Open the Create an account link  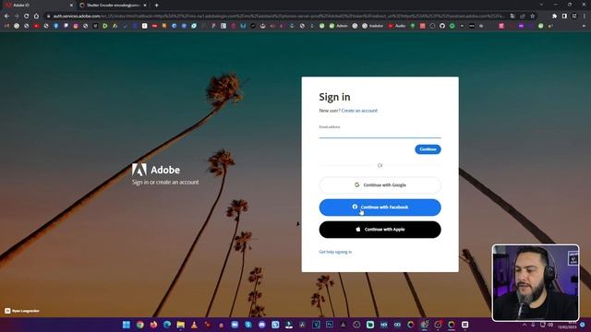pos(359,111)
